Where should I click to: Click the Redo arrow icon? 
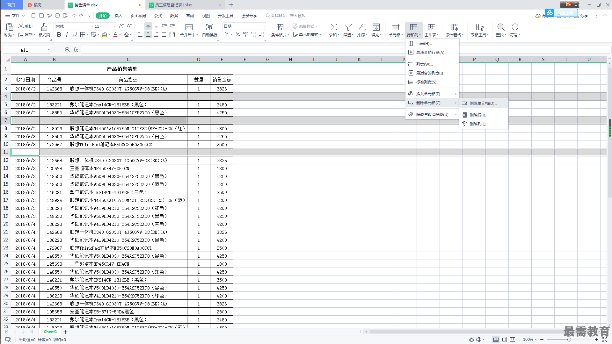pyautogui.click(x=81, y=16)
